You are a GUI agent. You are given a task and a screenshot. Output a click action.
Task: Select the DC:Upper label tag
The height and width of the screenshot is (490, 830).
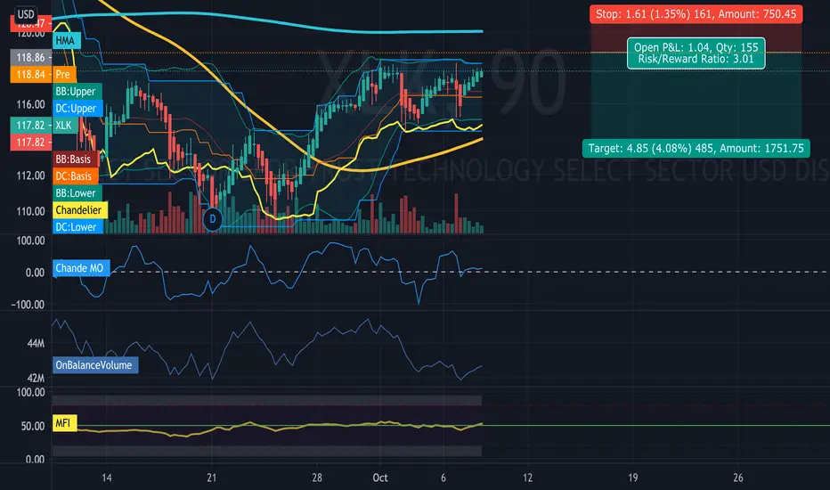click(77, 108)
